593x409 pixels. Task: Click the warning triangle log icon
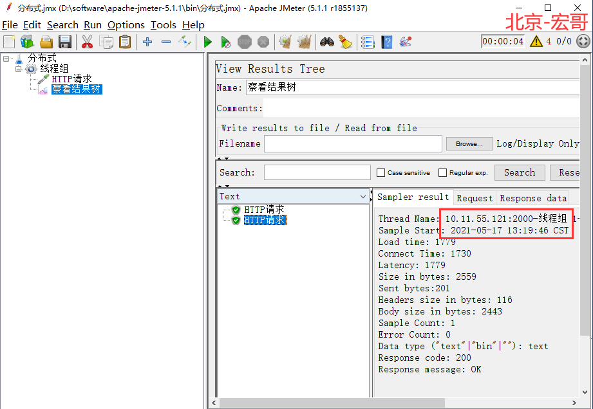point(536,41)
